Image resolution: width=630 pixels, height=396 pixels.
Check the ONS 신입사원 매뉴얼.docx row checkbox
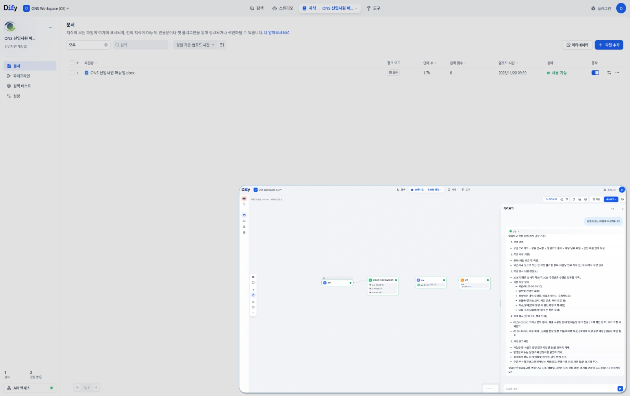point(72,73)
